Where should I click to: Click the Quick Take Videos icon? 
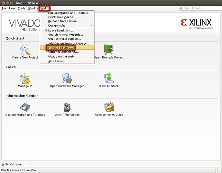click(x=67, y=107)
